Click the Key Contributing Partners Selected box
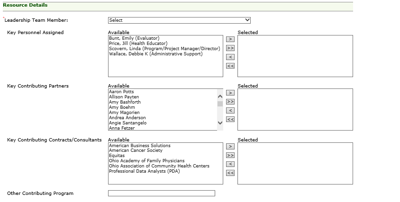 click(295, 110)
